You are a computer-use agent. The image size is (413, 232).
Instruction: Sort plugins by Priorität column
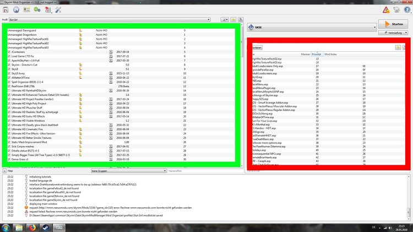click(316, 54)
